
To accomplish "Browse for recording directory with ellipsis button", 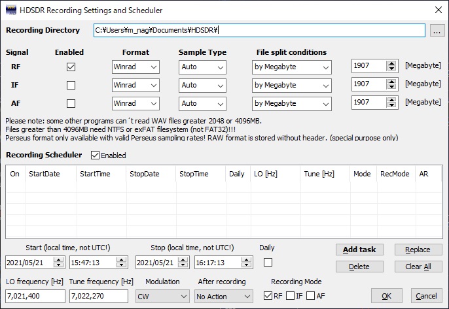I will click(x=437, y=31).
